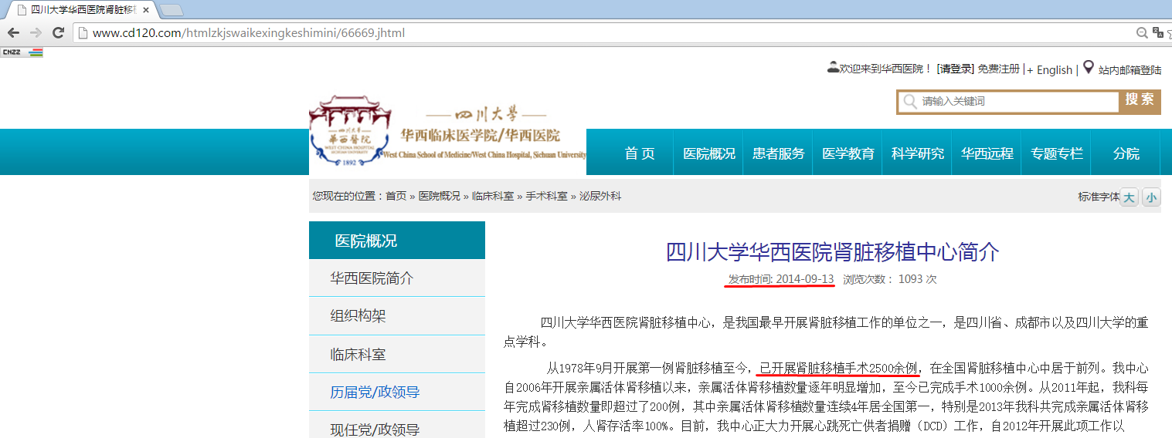Viewport: 1172px width, 438px height.
Task: Increase font size with the 大 button
Action: point(1129,197)
